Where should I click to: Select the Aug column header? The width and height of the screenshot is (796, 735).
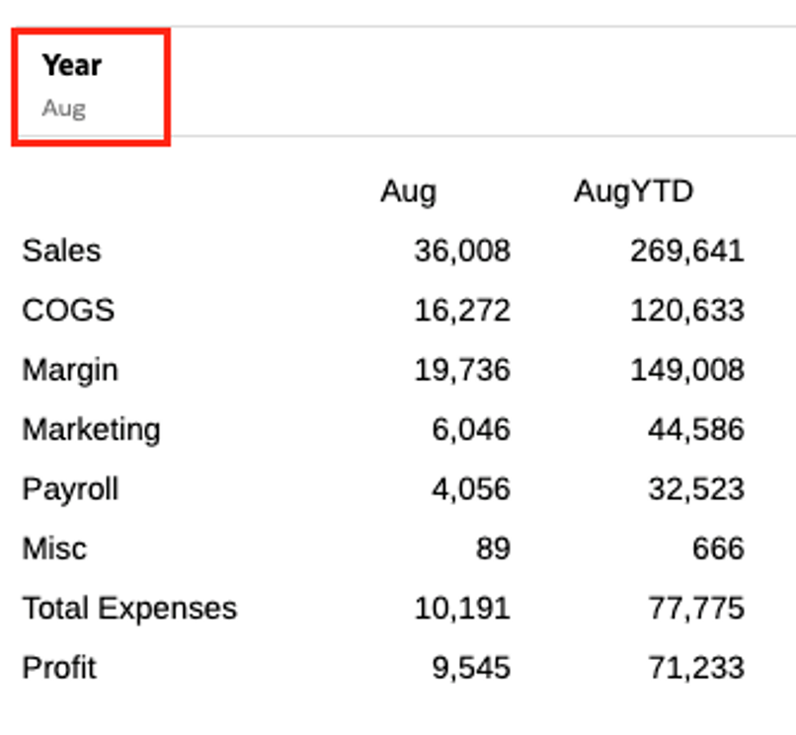408,191
